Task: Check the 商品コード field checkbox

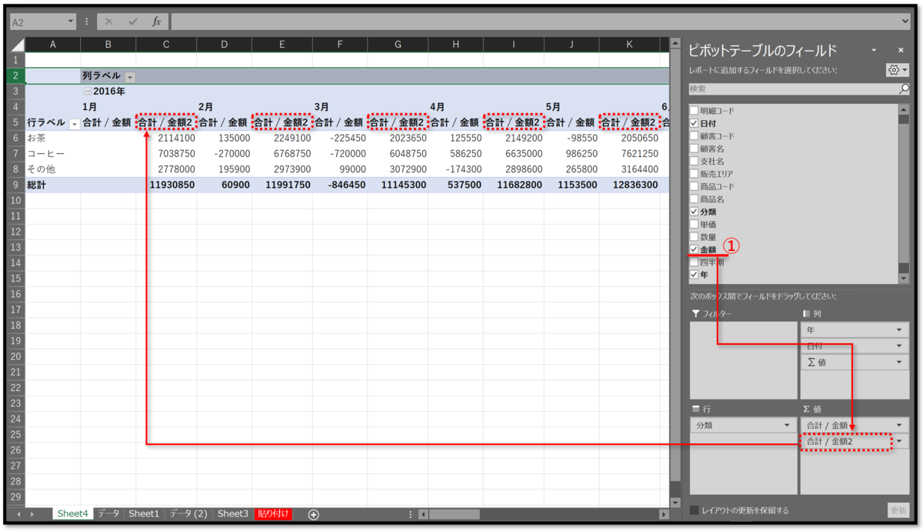Action: (695, 186)
